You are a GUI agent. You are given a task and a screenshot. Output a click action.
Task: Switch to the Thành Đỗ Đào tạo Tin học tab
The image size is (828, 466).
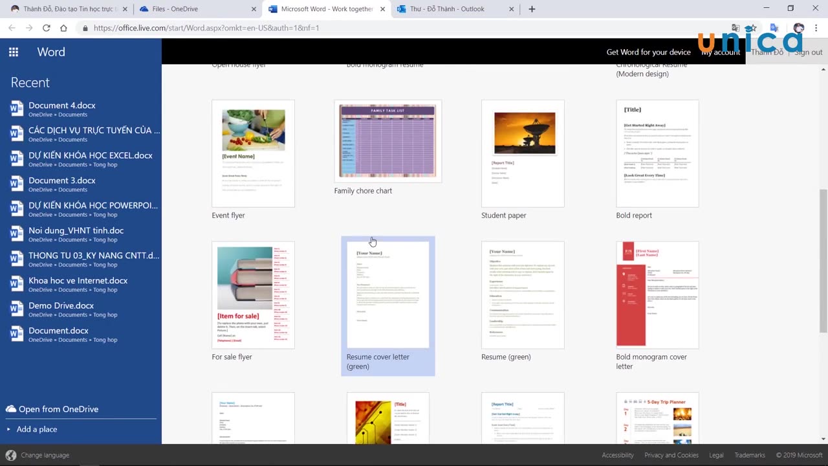point(68,9)
